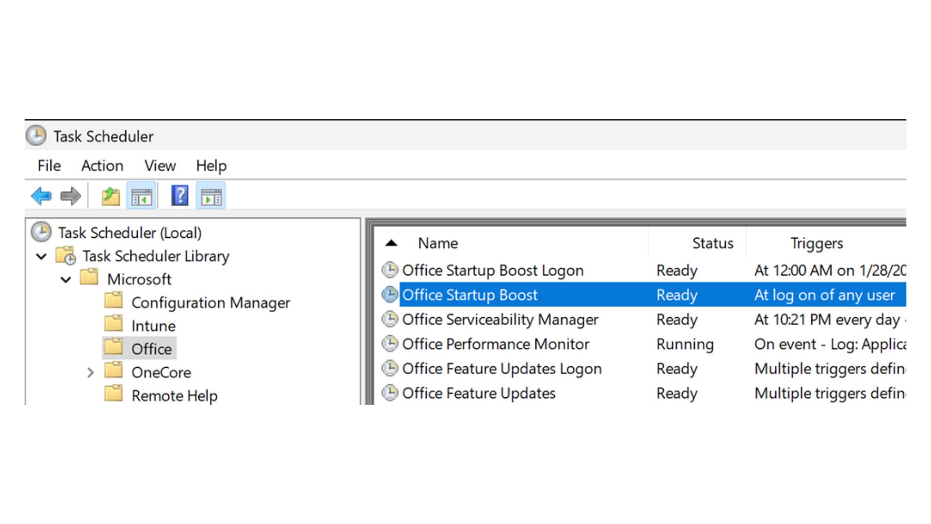This screenshot has height=524, width=931.
Task: Select the Configuration Manager label
Action: (210, 302)
